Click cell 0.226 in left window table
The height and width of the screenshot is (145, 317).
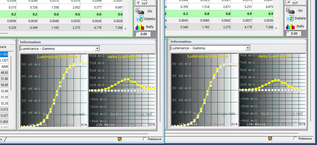click(x=8, y=27)
